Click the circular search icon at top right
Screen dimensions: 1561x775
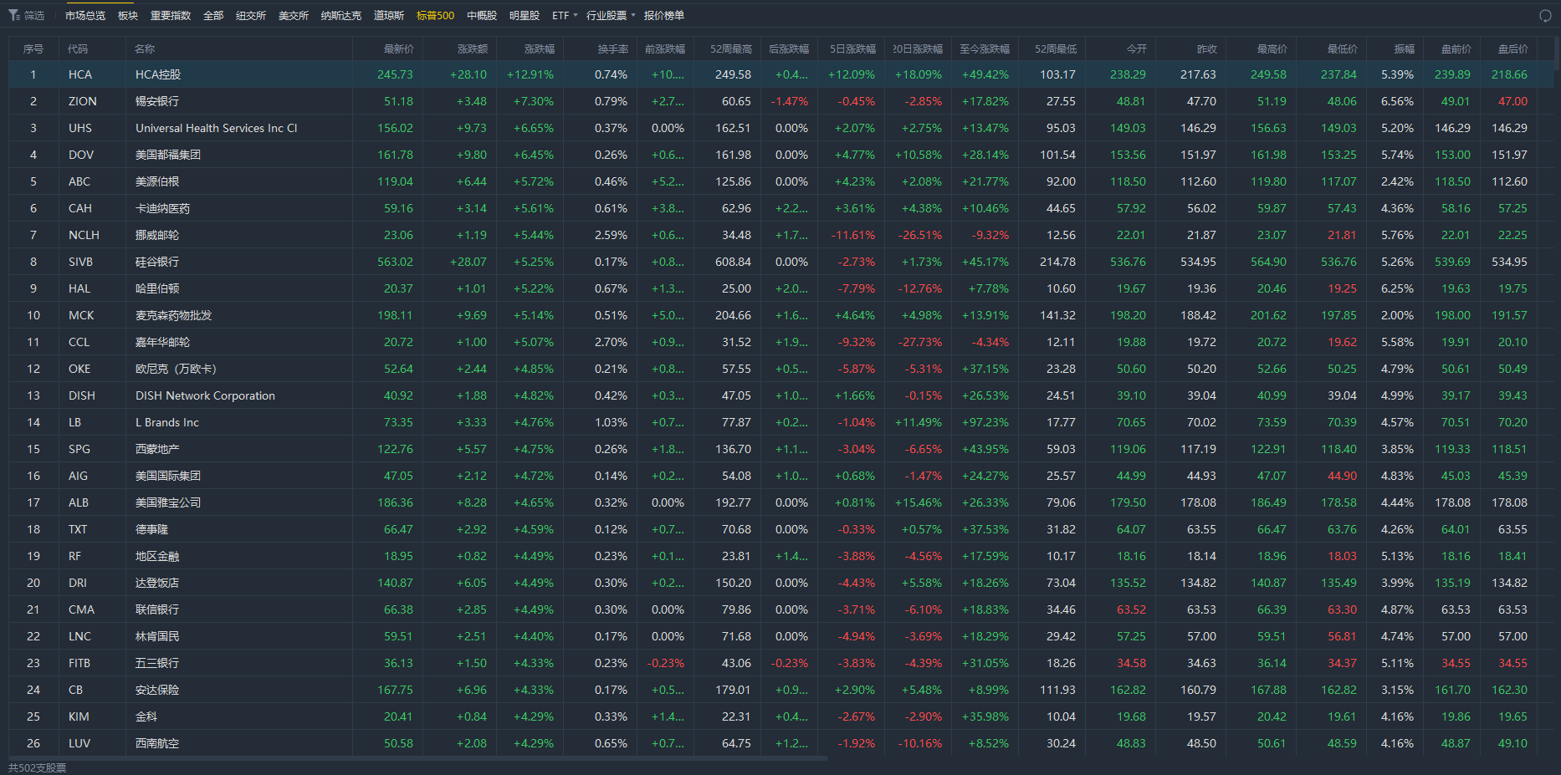(1545, 15)
